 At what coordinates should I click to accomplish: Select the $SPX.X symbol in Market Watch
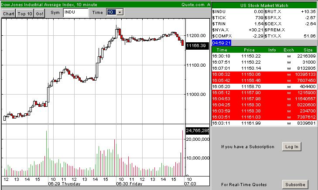click(273, 18)
